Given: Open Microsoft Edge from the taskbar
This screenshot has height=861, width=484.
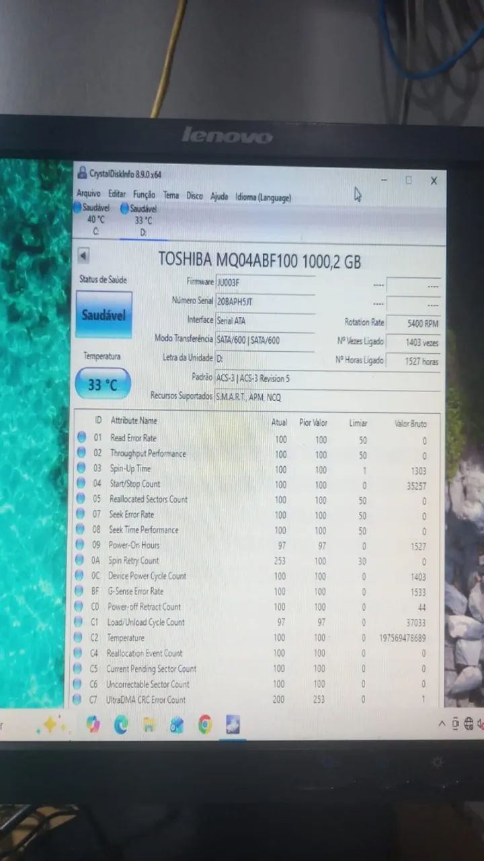Looking at the screenshot, I should coord(121,724).
